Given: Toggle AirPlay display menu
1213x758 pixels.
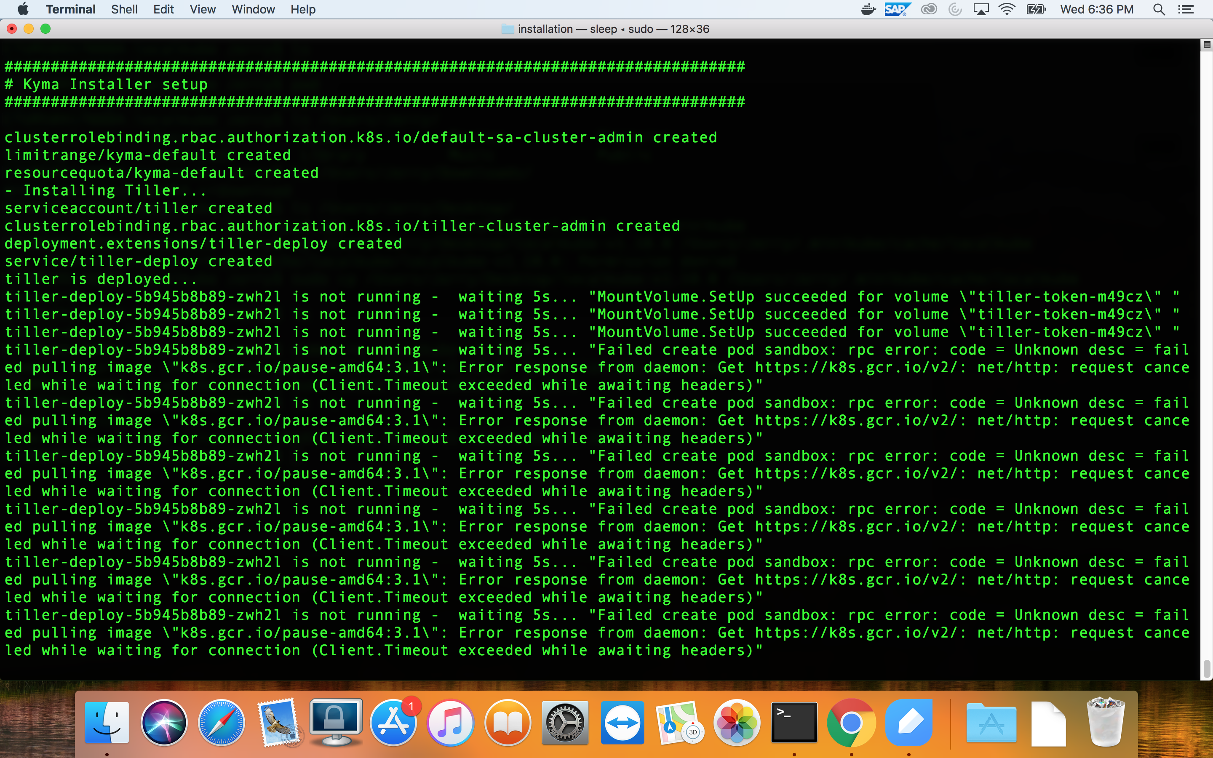Looking at the screenshot, I should point(981,10).
